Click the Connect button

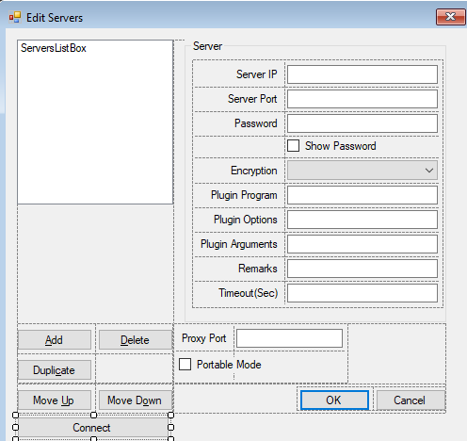click(92, 428)
